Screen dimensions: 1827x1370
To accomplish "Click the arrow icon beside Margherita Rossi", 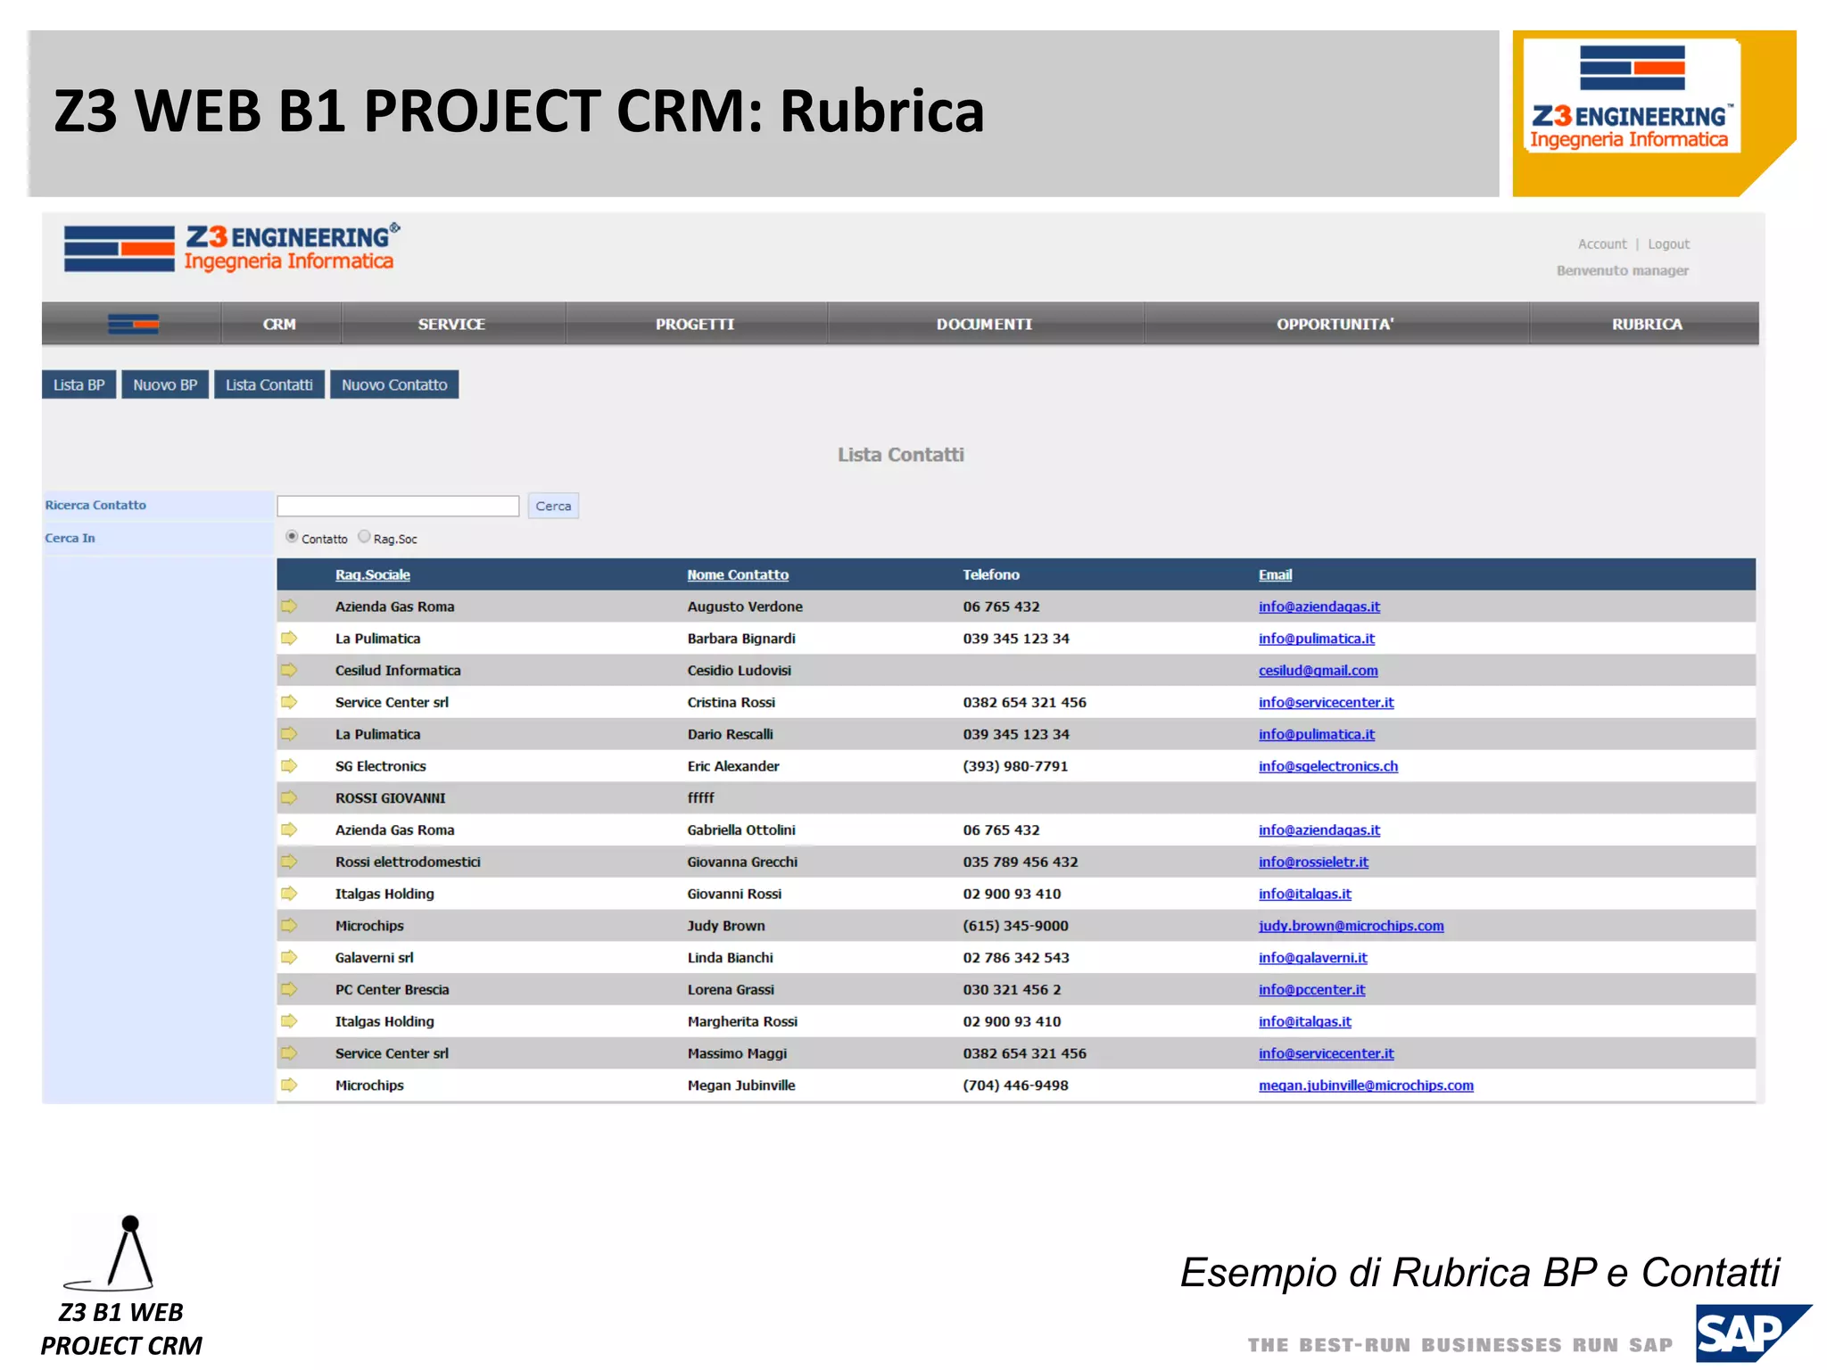I will pyautogui.click(x=289, y=1021).
